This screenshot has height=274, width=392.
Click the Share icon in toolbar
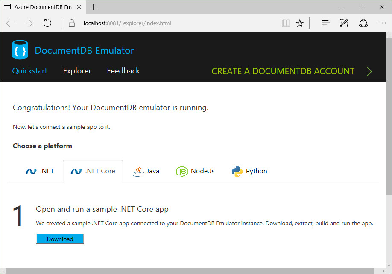(363, 23)
